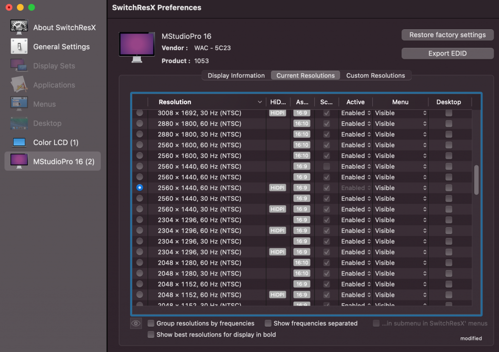The image size is (499, 352).
Task: Tick Desktop checkbox for 2560 × 1600, 60 Hz
Action: coord(449,145)
